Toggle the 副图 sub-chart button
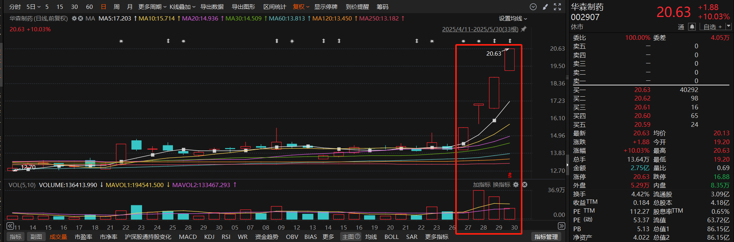Image resolution: width=734 pixels, height=242 pixels. coord(36,237)
